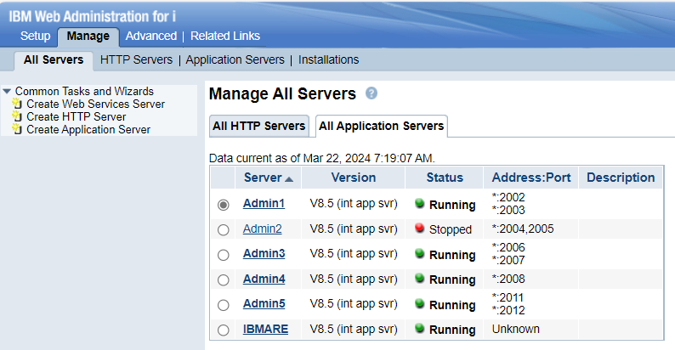Click the Installations navigation link
675x350 pixels.
pos(328,59)
